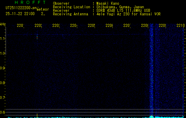Click the 2201 time axis label

pos(20,26)
